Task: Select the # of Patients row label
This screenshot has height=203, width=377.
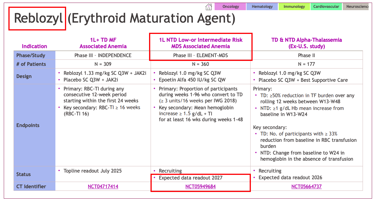Action: [x=31, y=64]
